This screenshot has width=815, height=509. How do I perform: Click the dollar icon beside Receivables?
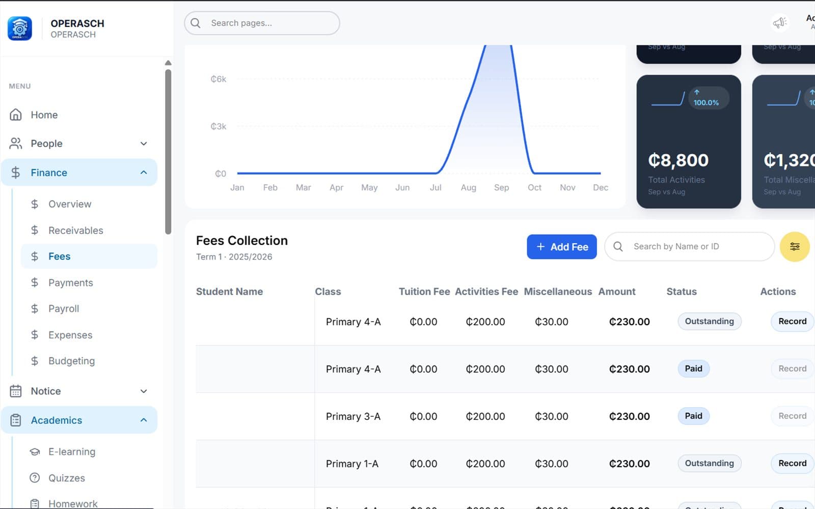point(35,230)
